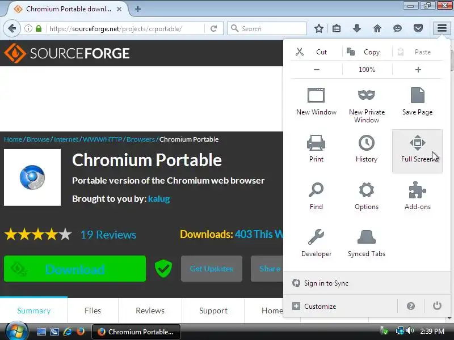Screen dimensions: 454x340
Task: Open Find in page
Action: point(316,196)
